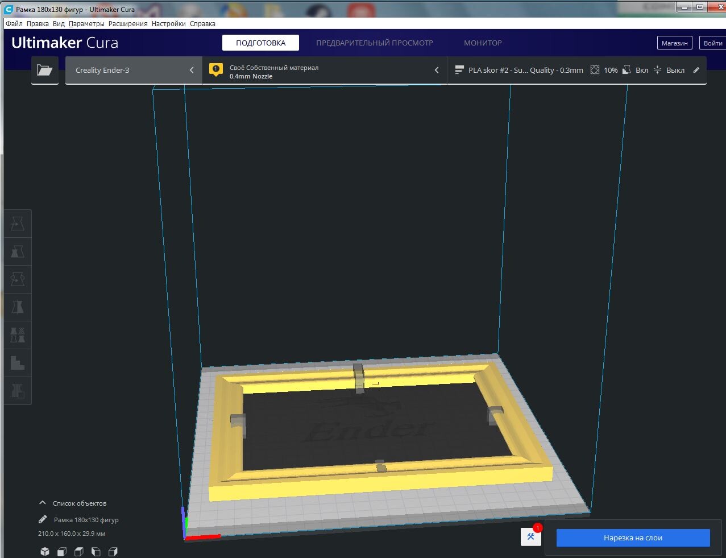Open the Расширения menu

click(128, 24)
